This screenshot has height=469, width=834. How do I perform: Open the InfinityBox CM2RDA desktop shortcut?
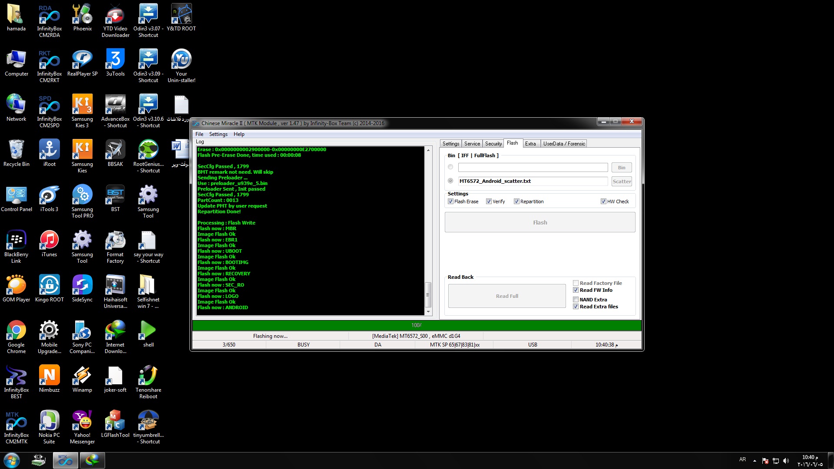[x=49, y=21]
